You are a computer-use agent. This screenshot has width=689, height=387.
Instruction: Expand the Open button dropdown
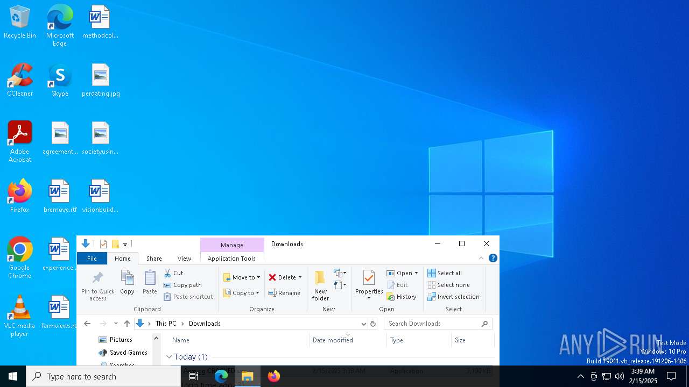click(416, 273)
